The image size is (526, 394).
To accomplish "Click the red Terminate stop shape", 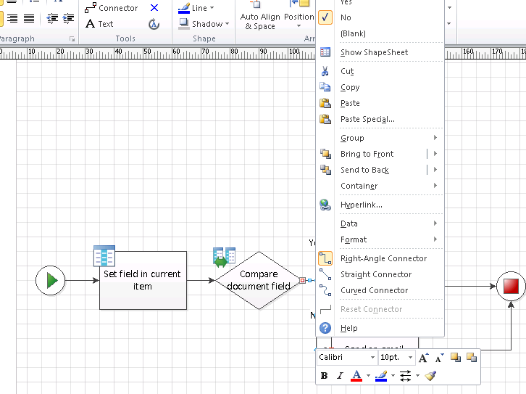I will point(511,287).
